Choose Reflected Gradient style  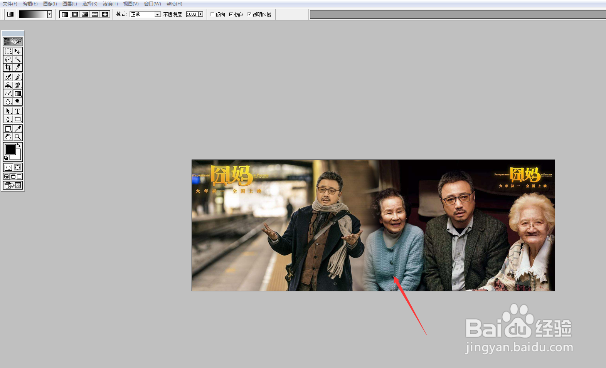click(95, 14)
